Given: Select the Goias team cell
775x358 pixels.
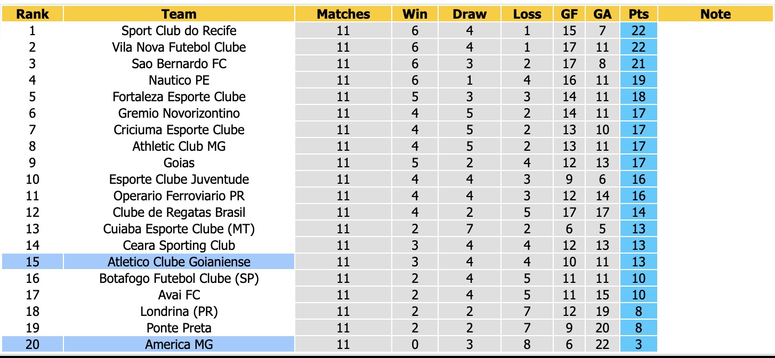Looking at the screenshot, I should [179, 162].
